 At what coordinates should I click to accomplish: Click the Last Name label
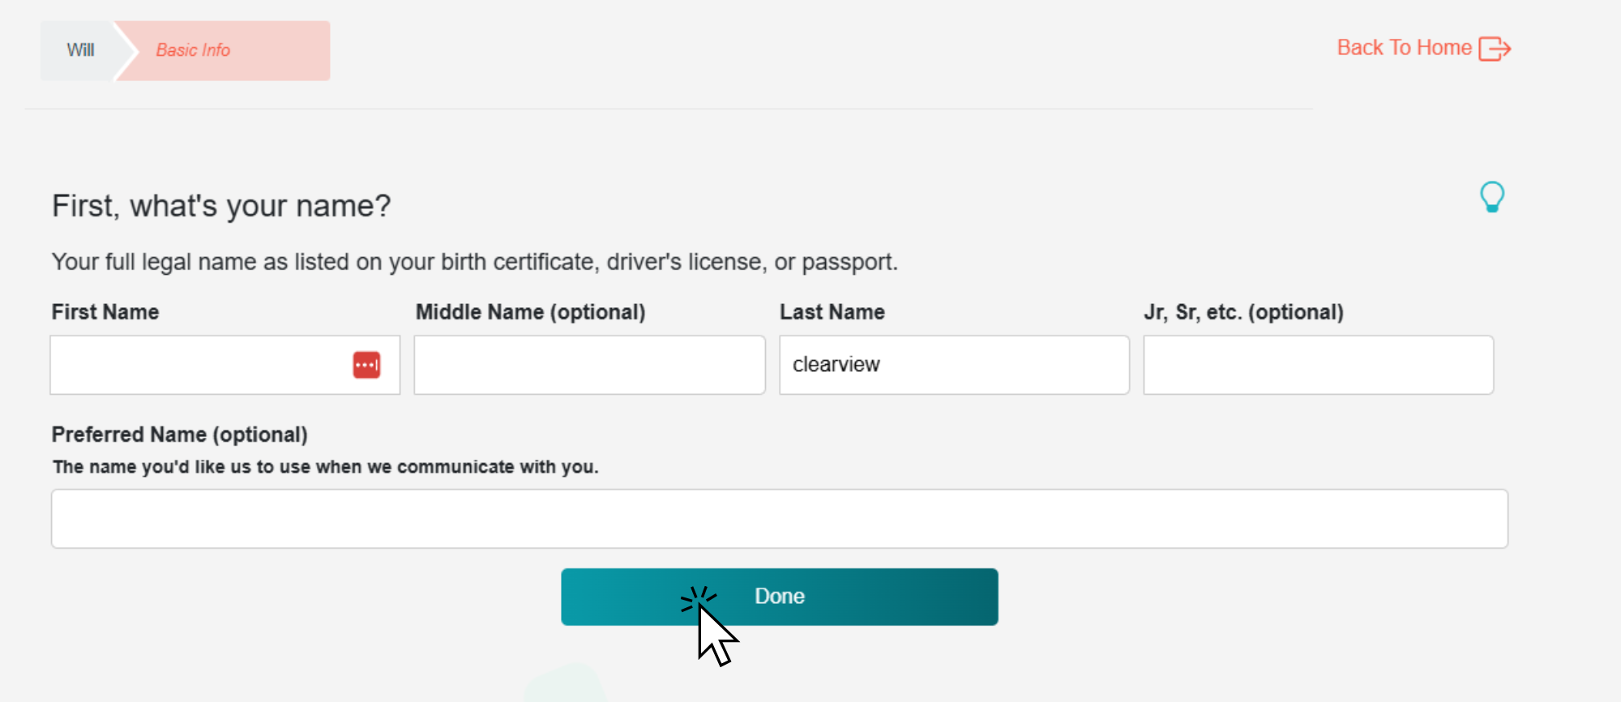pyautogui.click(x=832, y=312)
